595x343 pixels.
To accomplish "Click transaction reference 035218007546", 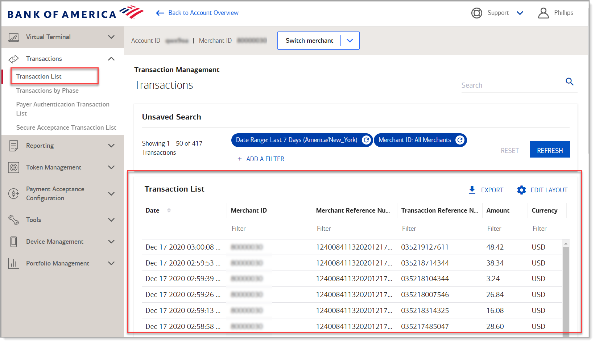I will pyautogui.click(x=425, y=295).
